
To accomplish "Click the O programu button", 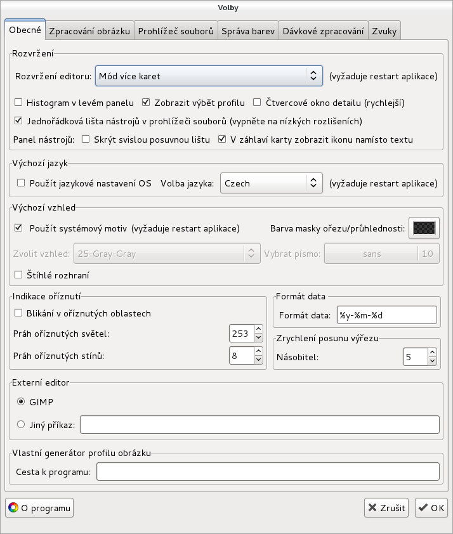I will [x=39, y=508].
